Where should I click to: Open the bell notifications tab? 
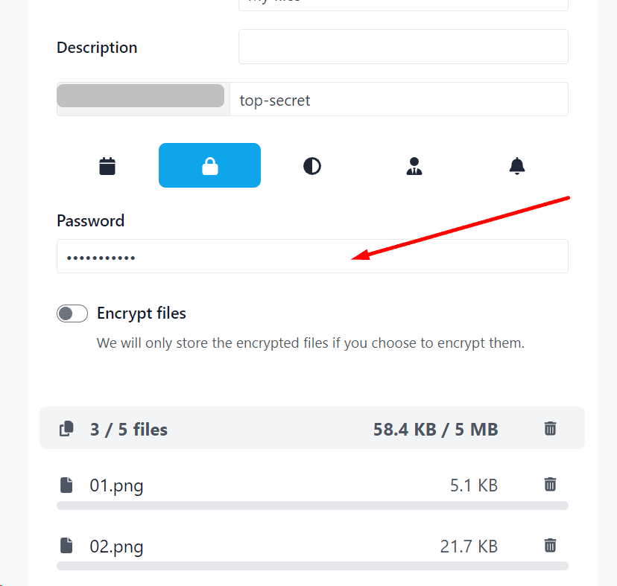pos(517,165)
